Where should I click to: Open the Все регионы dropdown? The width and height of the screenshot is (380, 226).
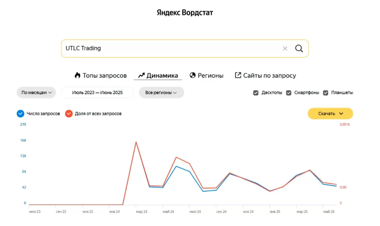[161, 92]
